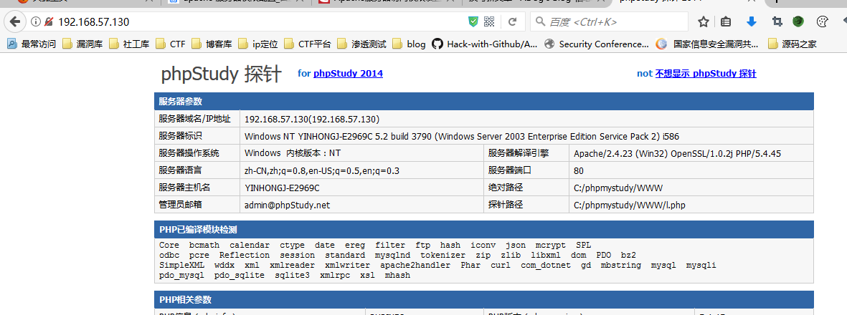Image resolution: width=847 pixels, height=315 pixels.
Task: Open the blog bookmark folder
Action: (409, 44)
